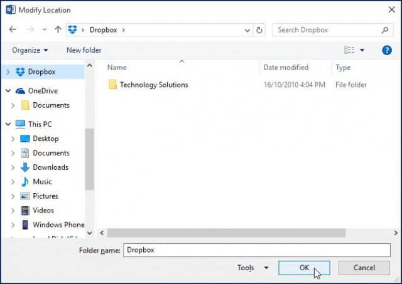Viewport: 402px width, 284px height.
Task: Click the Technology Solutions folder icon
Action: 112,85
